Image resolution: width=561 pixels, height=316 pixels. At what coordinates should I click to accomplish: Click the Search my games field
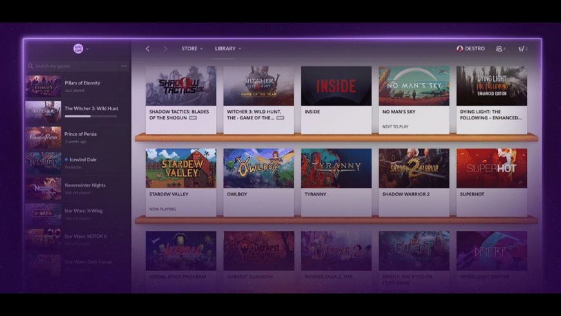pos(73,66)
